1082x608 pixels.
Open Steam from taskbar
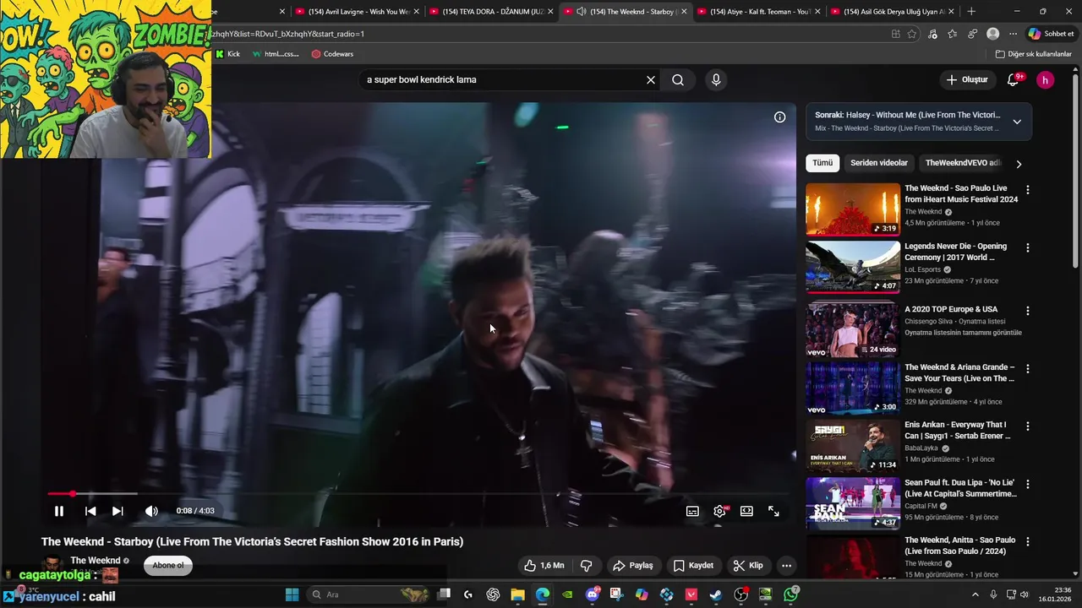[x=716, y=594]
